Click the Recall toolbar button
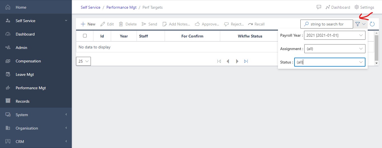This screenshot has height=148, width=382. point(256,24)
